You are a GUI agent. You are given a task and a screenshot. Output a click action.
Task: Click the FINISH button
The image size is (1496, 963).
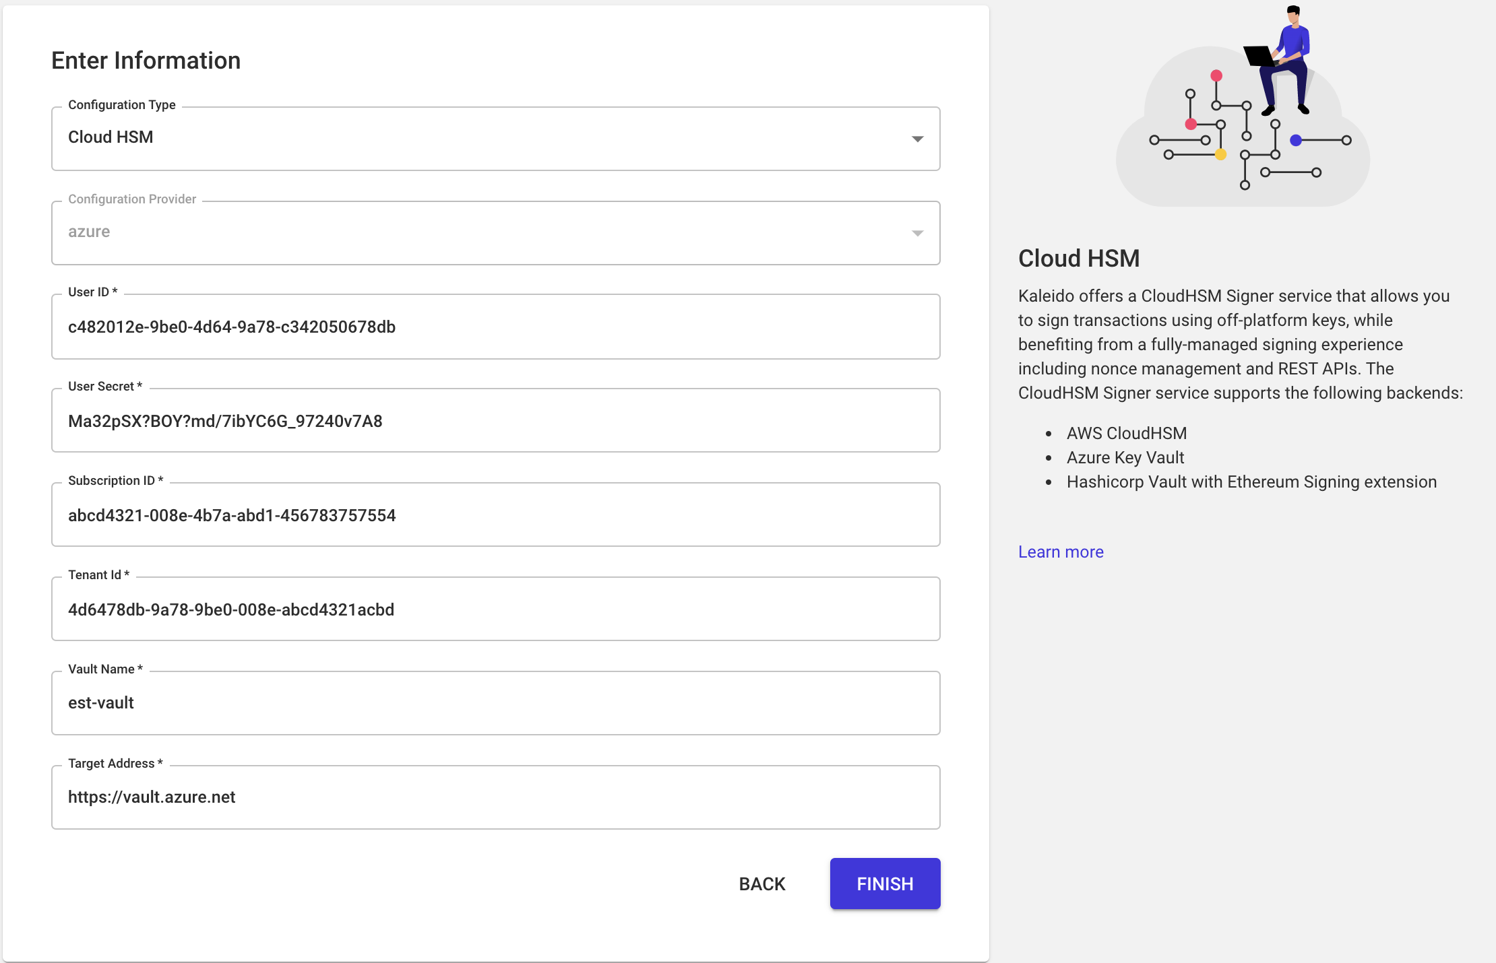(885, 884)
